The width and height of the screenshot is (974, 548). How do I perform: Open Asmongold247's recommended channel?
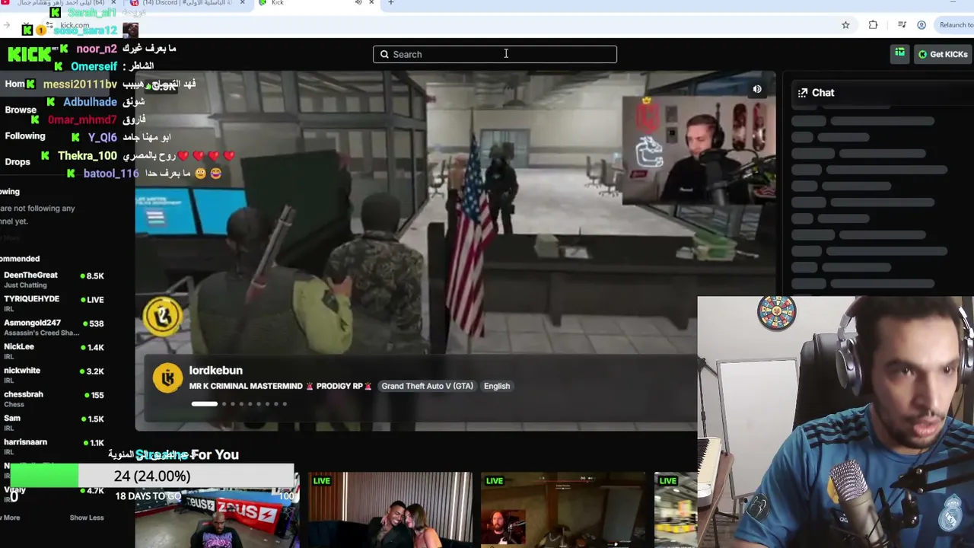53,327
